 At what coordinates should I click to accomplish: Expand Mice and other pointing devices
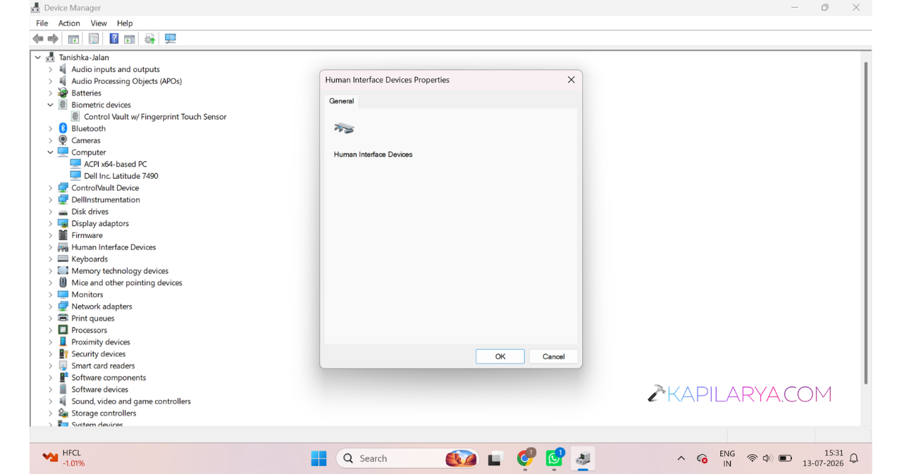point(50,282)
